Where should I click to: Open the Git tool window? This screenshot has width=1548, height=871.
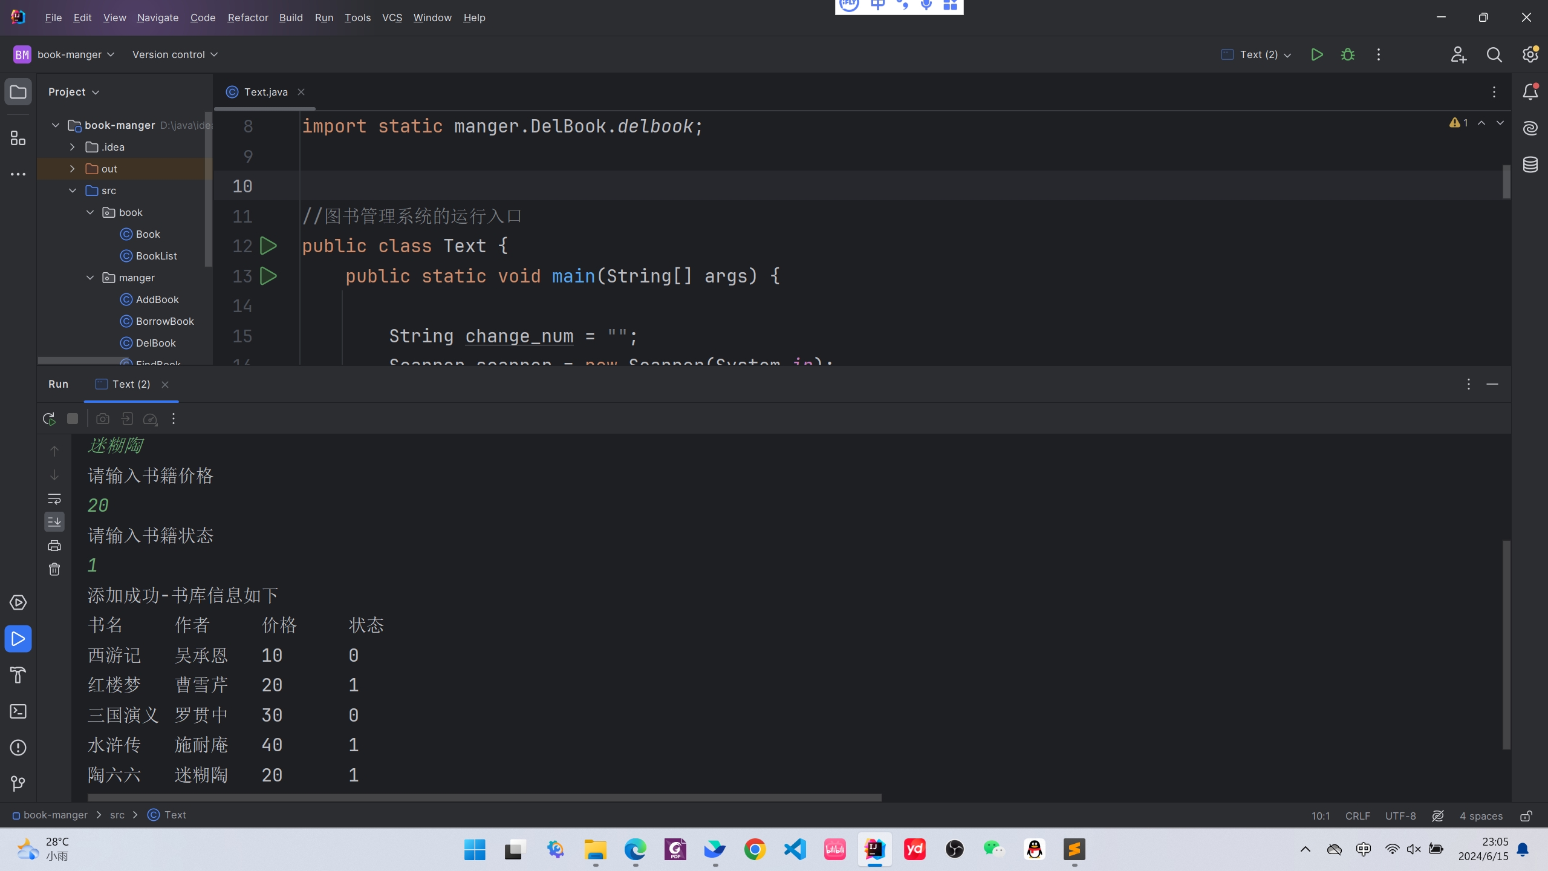(x=18, y=784)
